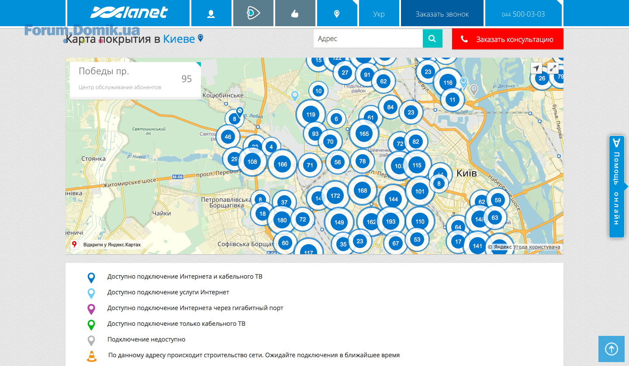Click map cluster marker 101
This screenshot has width=629, height=366.
click(x=420, y=191)
